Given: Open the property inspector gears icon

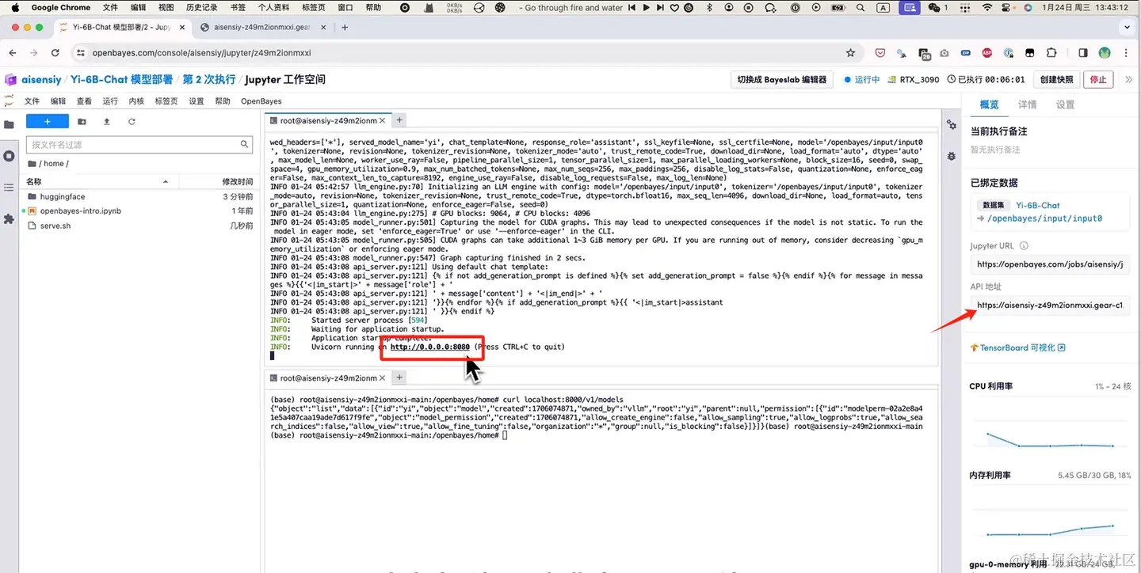Looking at the screenshot, I should 951,125.
